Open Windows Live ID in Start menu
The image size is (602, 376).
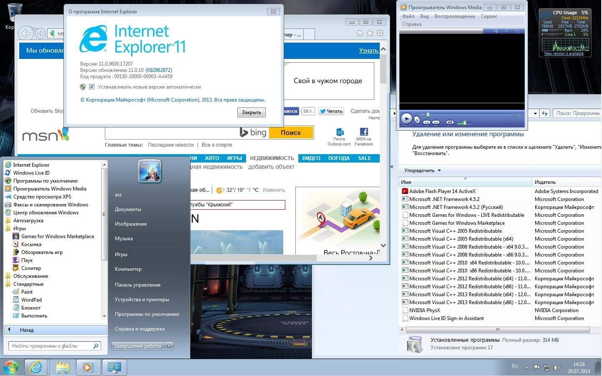coord(31,173)
